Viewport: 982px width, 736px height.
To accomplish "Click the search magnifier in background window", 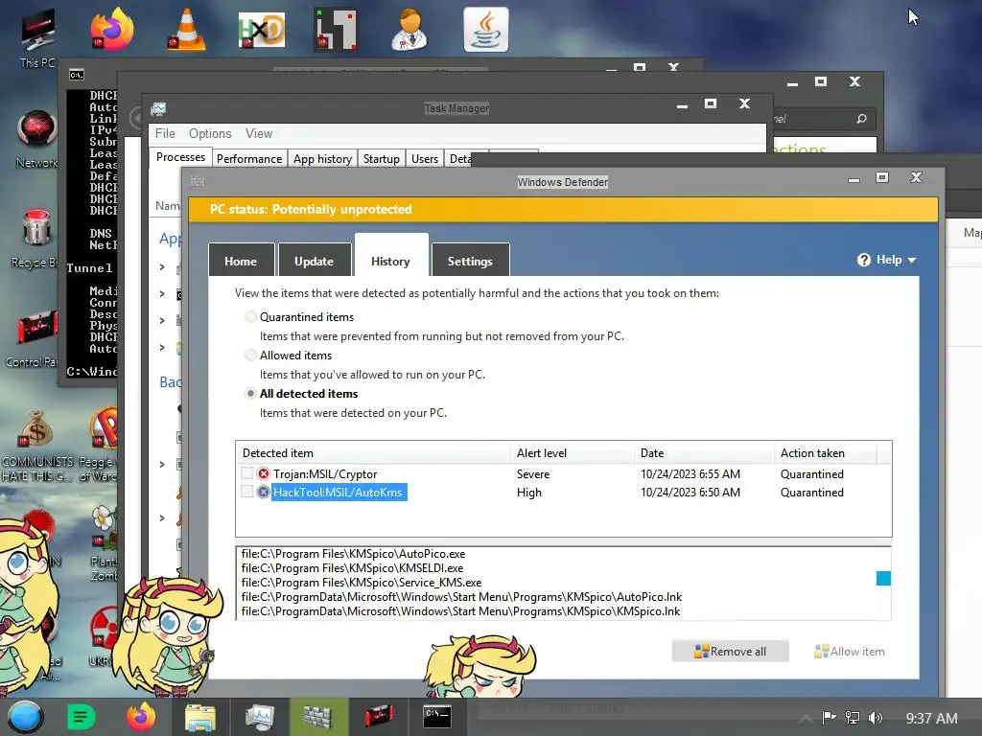I will click(862, 119).
